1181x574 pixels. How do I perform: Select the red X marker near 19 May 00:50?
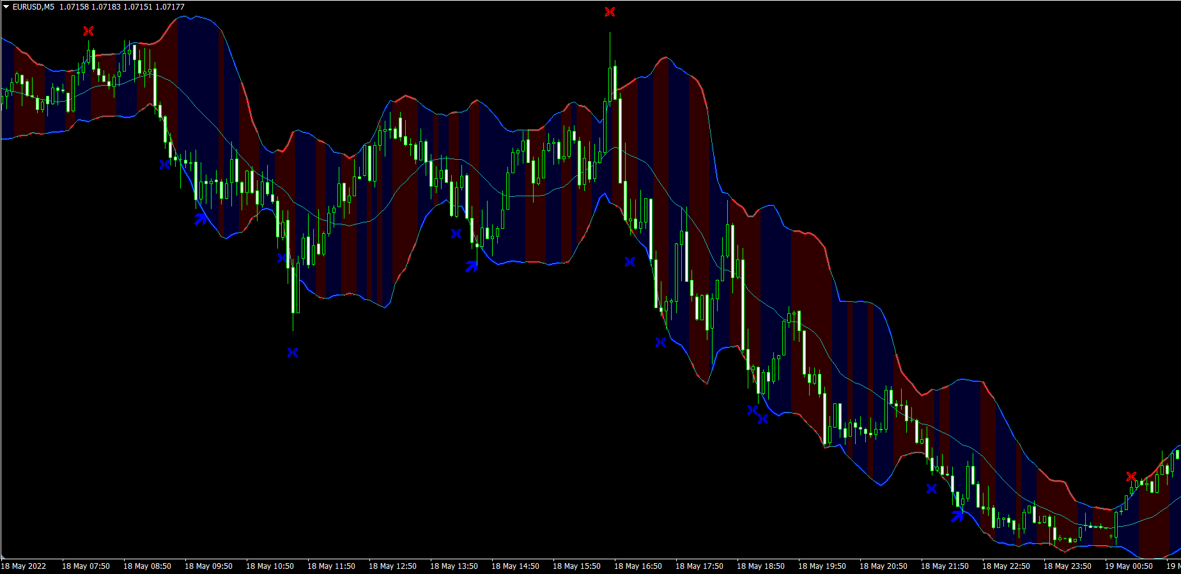pos(1131,476)
